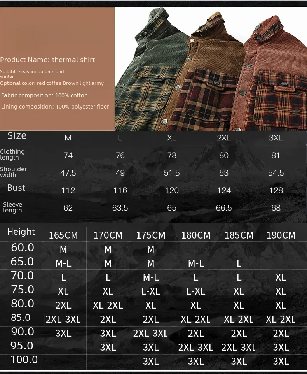
Task: Click the 'Size' header label
Action: [17, 135]
